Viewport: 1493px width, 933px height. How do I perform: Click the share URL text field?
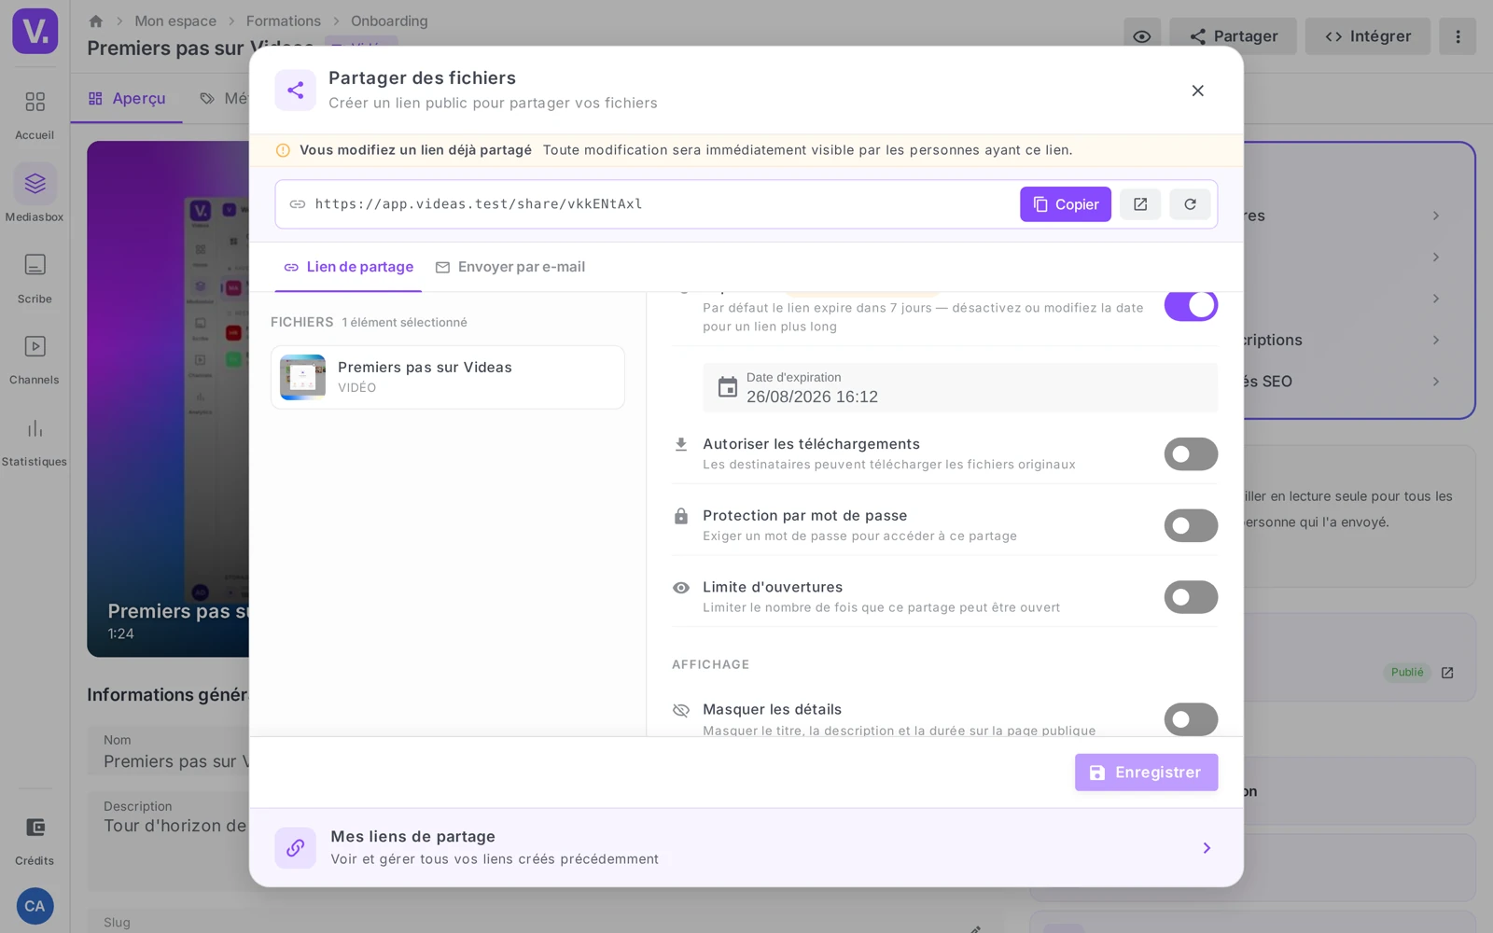651,204
